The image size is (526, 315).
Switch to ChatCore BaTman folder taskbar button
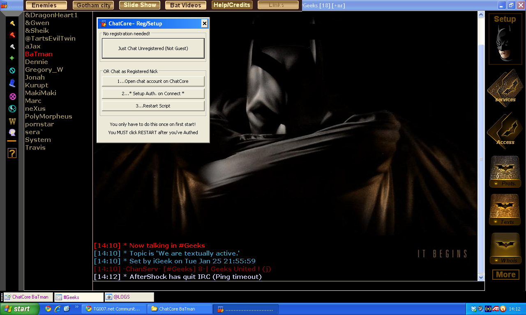point(180,309)
